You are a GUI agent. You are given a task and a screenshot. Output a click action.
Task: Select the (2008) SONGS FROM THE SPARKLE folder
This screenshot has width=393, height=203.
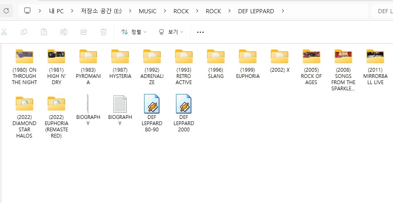tap(343, 70)
